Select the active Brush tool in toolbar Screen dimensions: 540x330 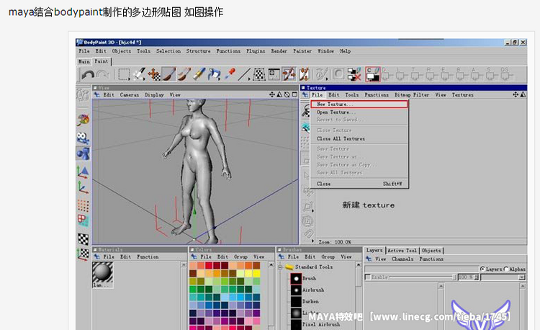[x=168, y=74]
